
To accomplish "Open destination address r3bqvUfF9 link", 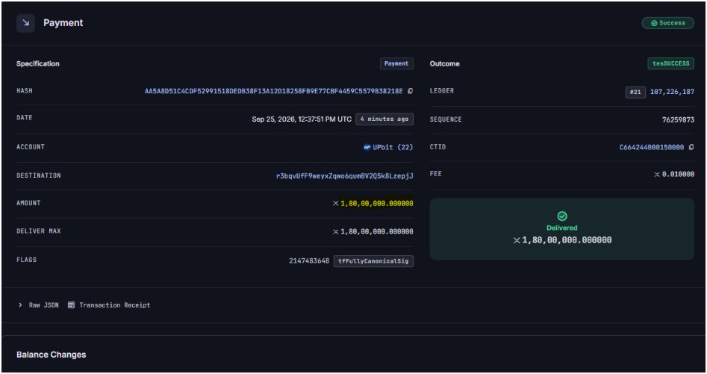I will (344, 175).
